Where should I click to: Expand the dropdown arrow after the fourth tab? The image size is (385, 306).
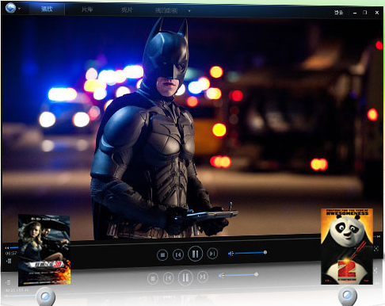point(189,11)
